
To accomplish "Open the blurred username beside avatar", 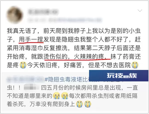I will [43, 12].
